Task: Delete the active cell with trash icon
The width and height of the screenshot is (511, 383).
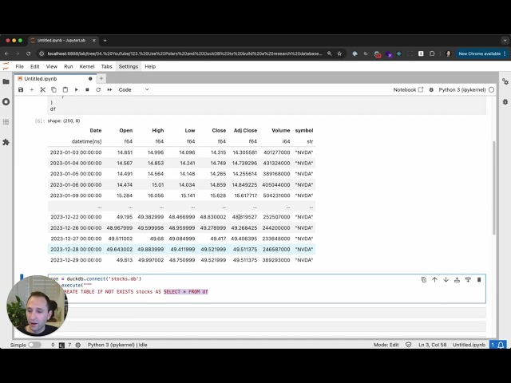Action: pyautogui.click(x=479, y=279)
